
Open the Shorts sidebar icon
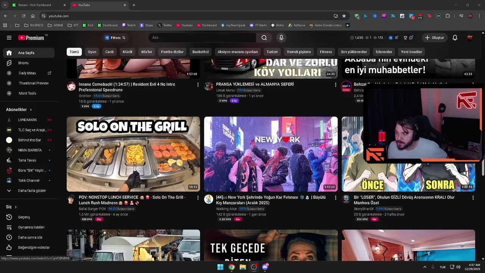[x=9, y=63]
